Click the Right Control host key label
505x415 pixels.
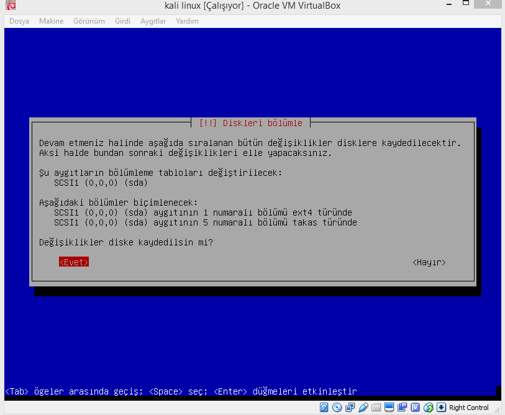click(469, 408)
